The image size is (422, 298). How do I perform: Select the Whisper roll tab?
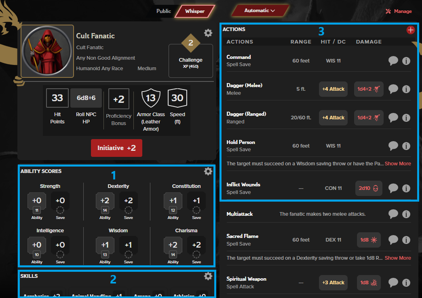pyautogui.click(x=194, y=11)
